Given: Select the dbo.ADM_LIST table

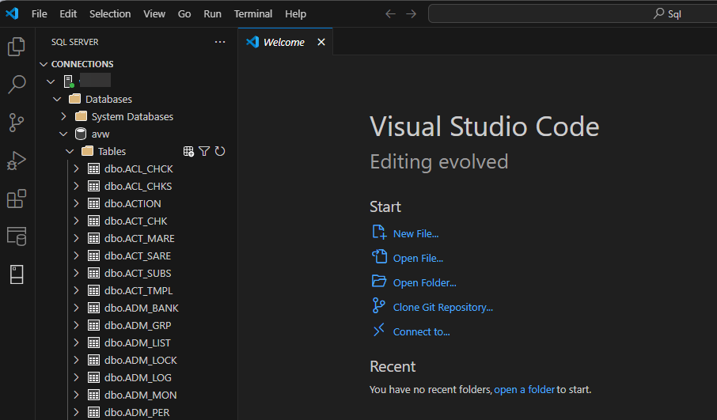Looking at the screenshot, I should point(136,342).
